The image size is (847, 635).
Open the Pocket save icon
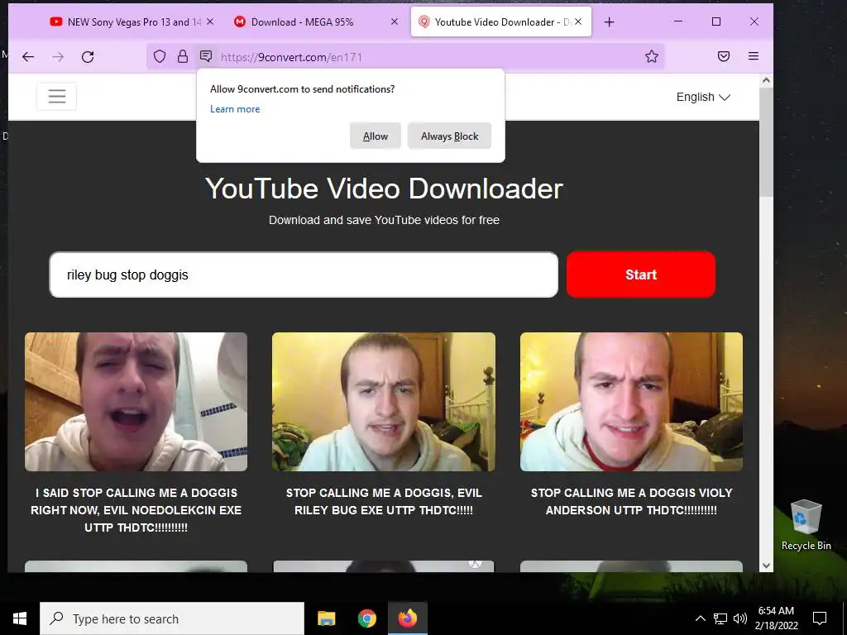(x=724, y=57)
